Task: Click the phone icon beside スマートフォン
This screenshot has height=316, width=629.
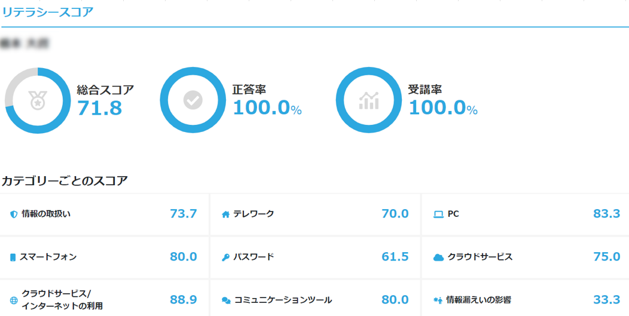Action: tap(13, 257)
